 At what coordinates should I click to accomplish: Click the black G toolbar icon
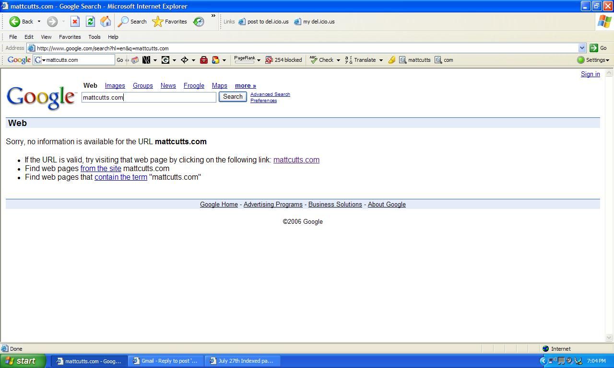(165, 60)
